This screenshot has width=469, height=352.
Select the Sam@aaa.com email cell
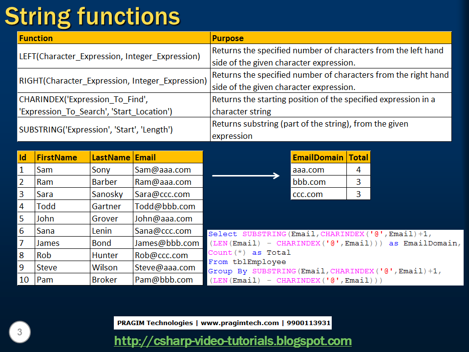pos(168,170)
